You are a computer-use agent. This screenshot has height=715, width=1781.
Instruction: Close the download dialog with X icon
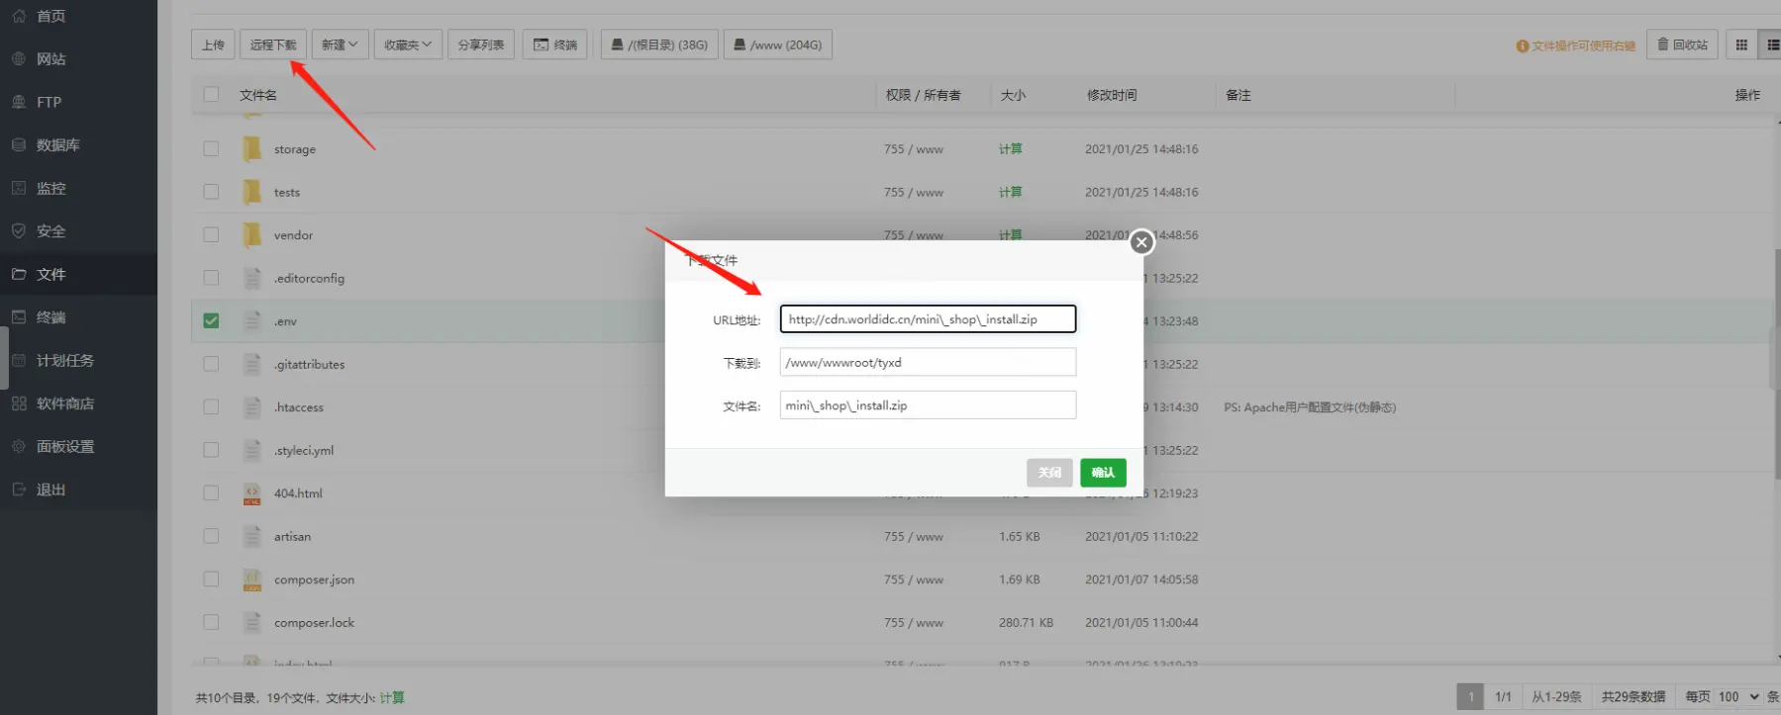[x=1141, y=242]
